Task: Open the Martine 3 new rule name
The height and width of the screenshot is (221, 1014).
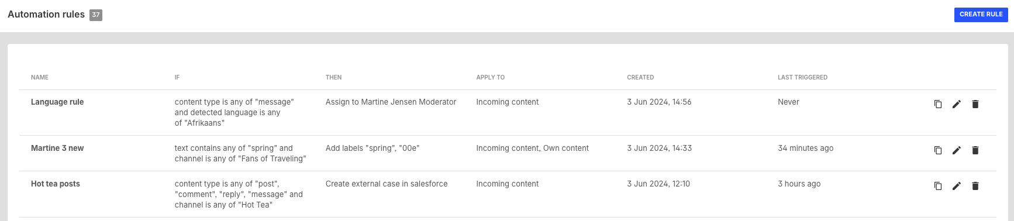Action: tap(57, 148)
